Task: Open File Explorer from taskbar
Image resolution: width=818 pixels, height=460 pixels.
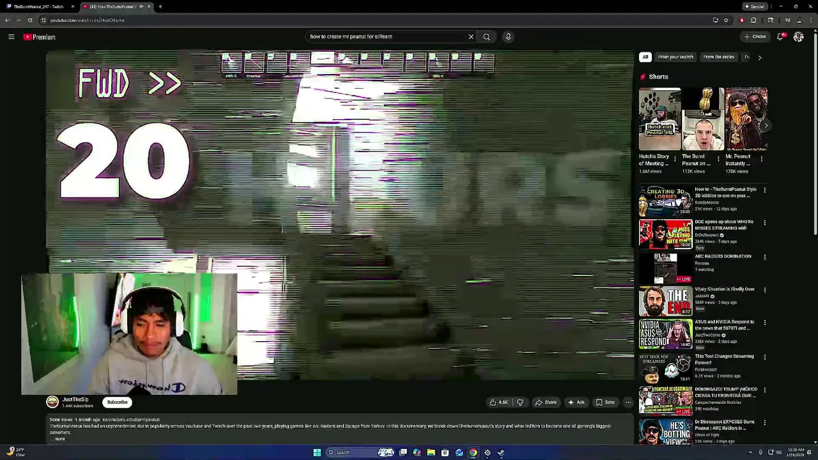Action: tap(431, 452)
